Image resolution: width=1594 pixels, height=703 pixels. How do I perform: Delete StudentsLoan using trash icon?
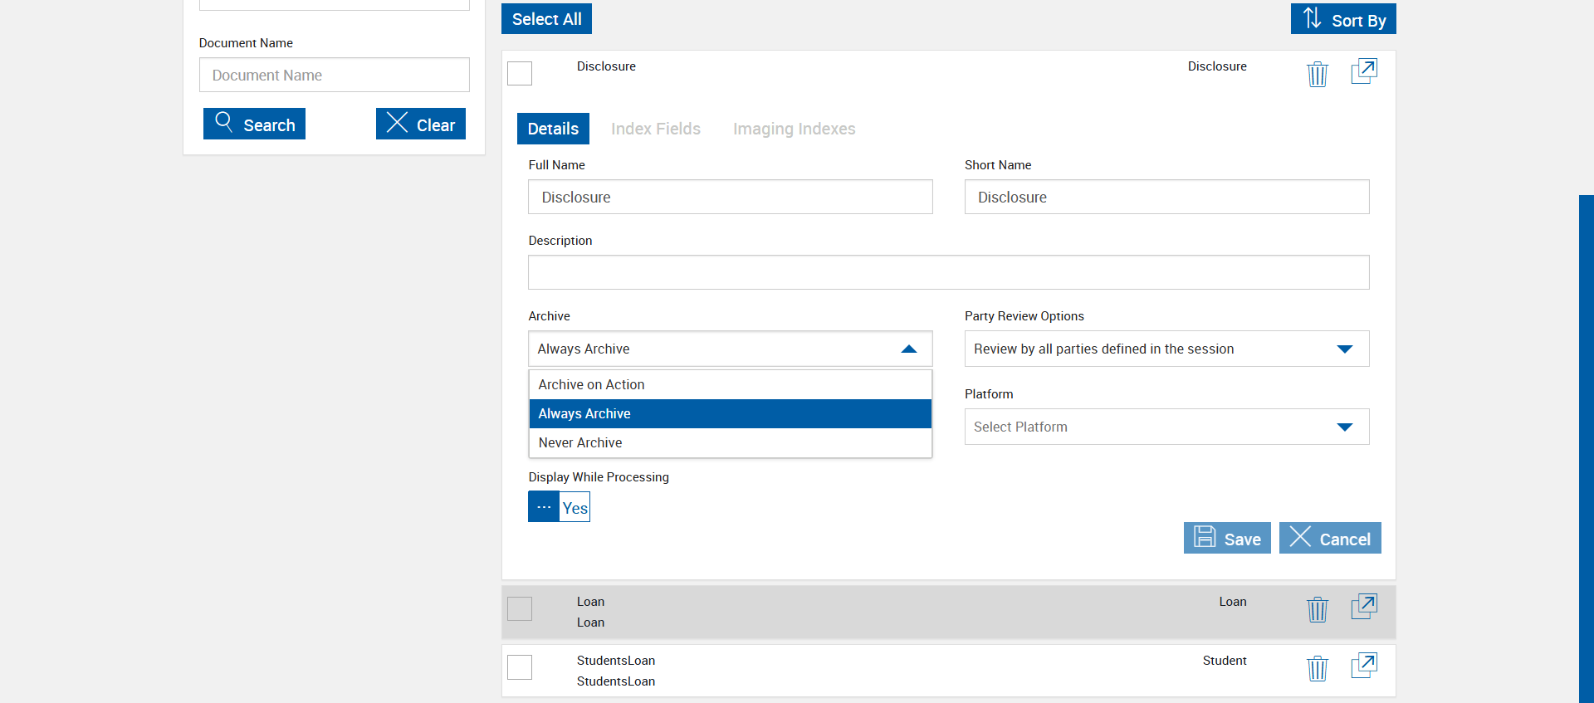pos(1317,668)
